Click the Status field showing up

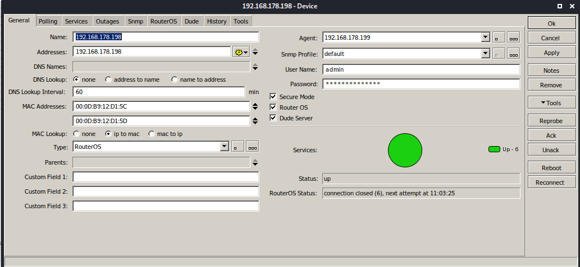[x=421, y=179]
